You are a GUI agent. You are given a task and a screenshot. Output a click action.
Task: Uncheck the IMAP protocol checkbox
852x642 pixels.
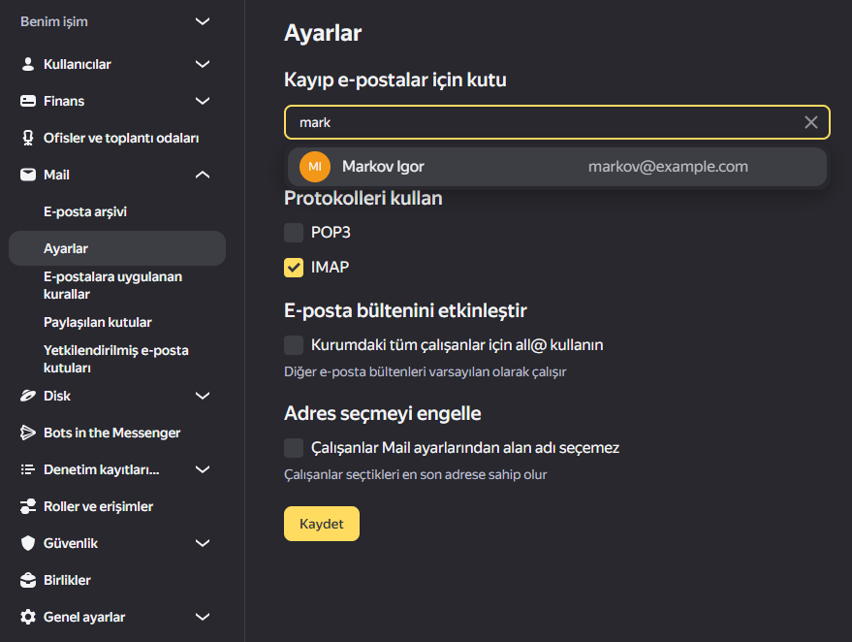pyautogui.click(x=294, y=268)
